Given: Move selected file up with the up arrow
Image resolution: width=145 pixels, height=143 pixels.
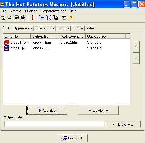Looking at the screenshot, I should 136,47.
